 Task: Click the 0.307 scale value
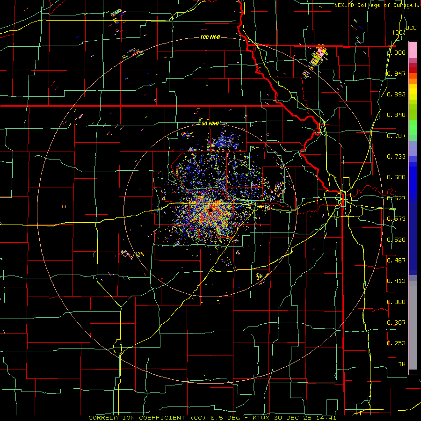click(396, 323)
